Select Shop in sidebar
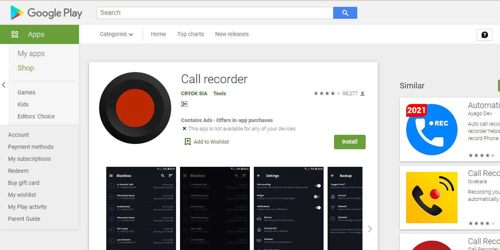Image resolution: width=500 pixels, height=250 pixels. 26,68
